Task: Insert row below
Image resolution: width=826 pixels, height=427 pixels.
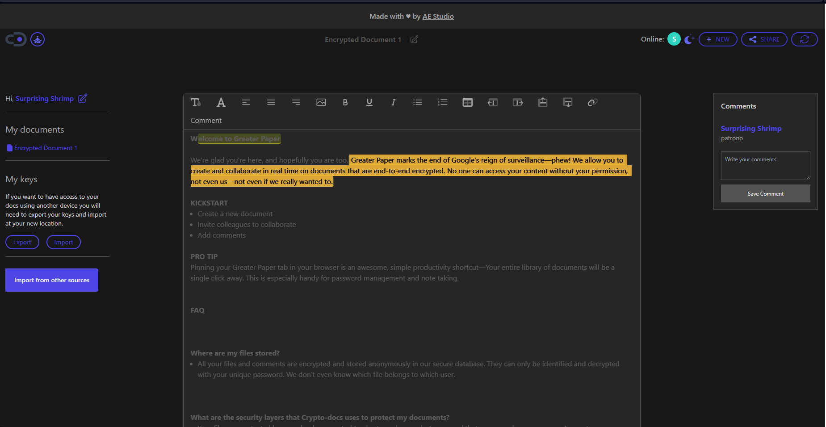Action: pos(567,102)
